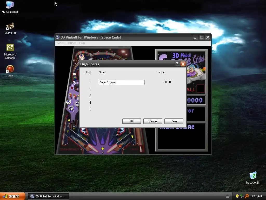Viewport: 266px width, 200px height.
Task: Click the 30,000 score value
Action: coord(168,82)
